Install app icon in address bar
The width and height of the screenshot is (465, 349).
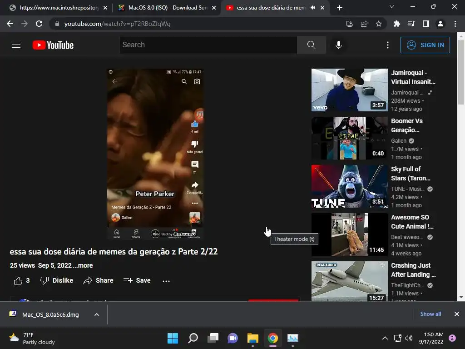(350, 24)
